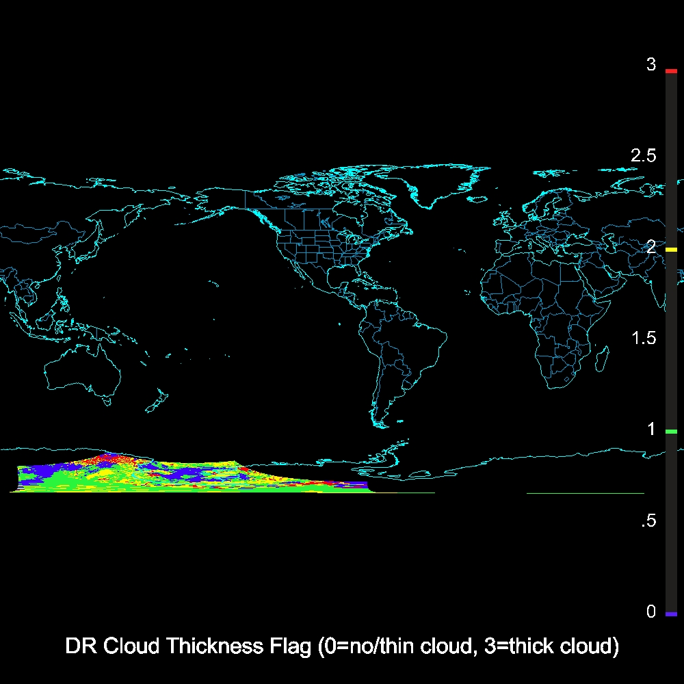The image size is (684, 684).
Task: Click the red marker at colorbar value 3
Action: click(x=671, y=71)
